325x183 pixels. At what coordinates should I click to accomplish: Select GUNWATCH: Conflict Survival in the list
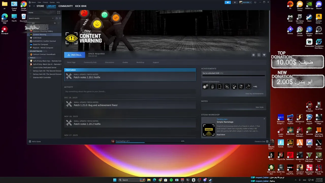pos(44,41)
